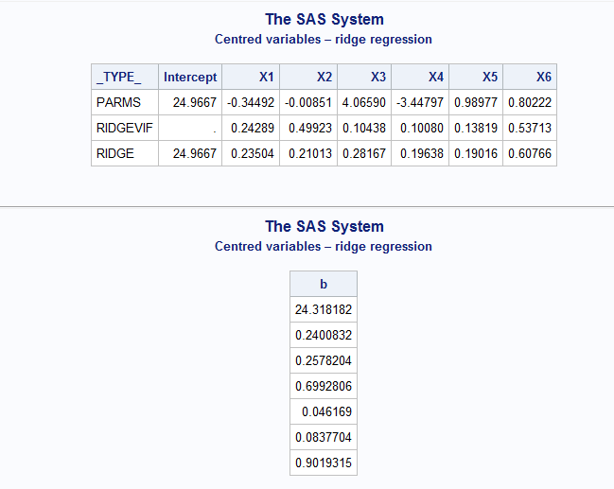The height and width of the screenshot is (489, 614).
Task: Select the b column header
Action: pyautogui.click(x=324, y=284)
